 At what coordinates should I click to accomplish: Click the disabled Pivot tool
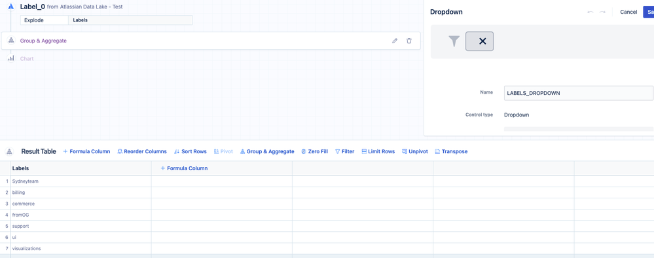(223, 151)
